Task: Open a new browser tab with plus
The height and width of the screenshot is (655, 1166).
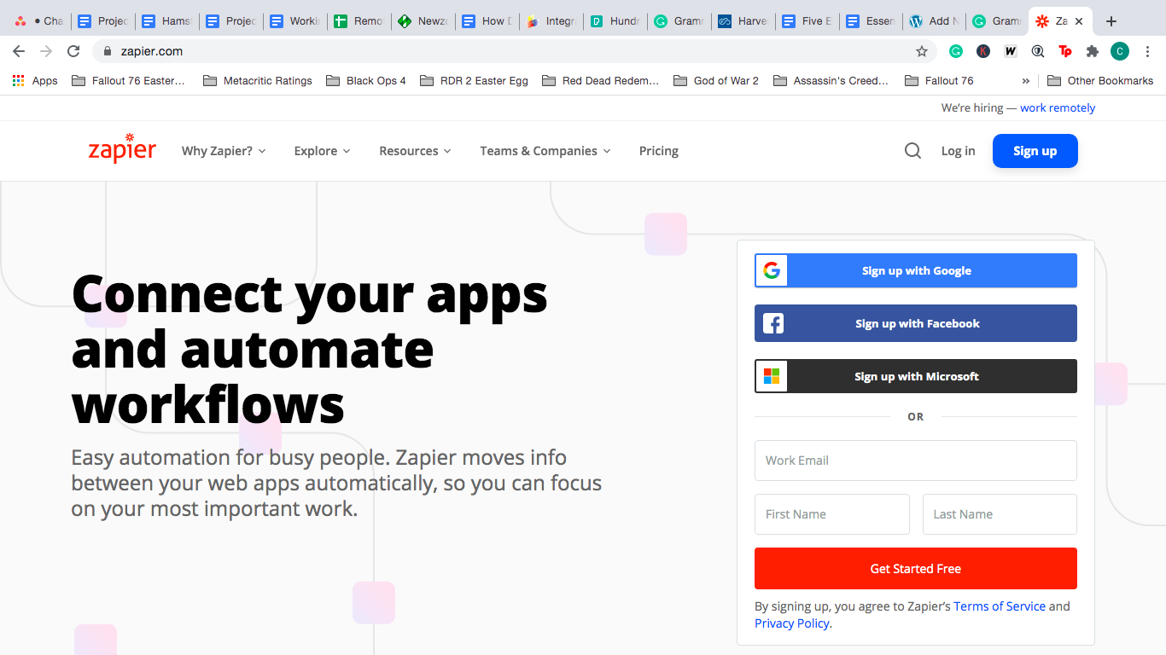Action: point(1111,21)
